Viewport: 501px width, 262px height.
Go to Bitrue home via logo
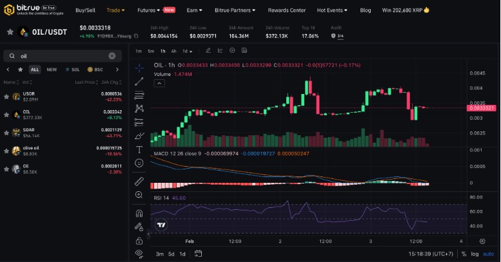[x=34, y=10]
